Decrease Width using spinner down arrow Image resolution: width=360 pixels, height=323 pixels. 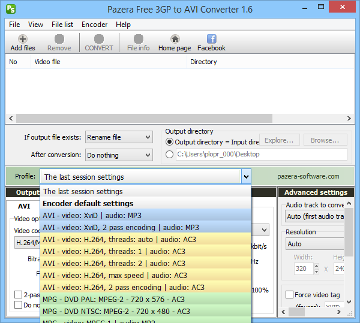[317, 271]
